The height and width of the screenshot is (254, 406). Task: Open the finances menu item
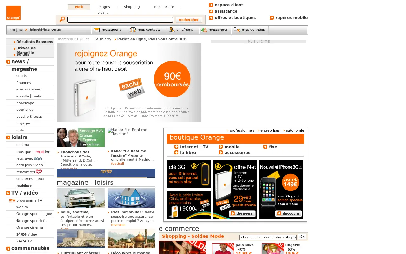pyautogui.click(x=24, y=83)
